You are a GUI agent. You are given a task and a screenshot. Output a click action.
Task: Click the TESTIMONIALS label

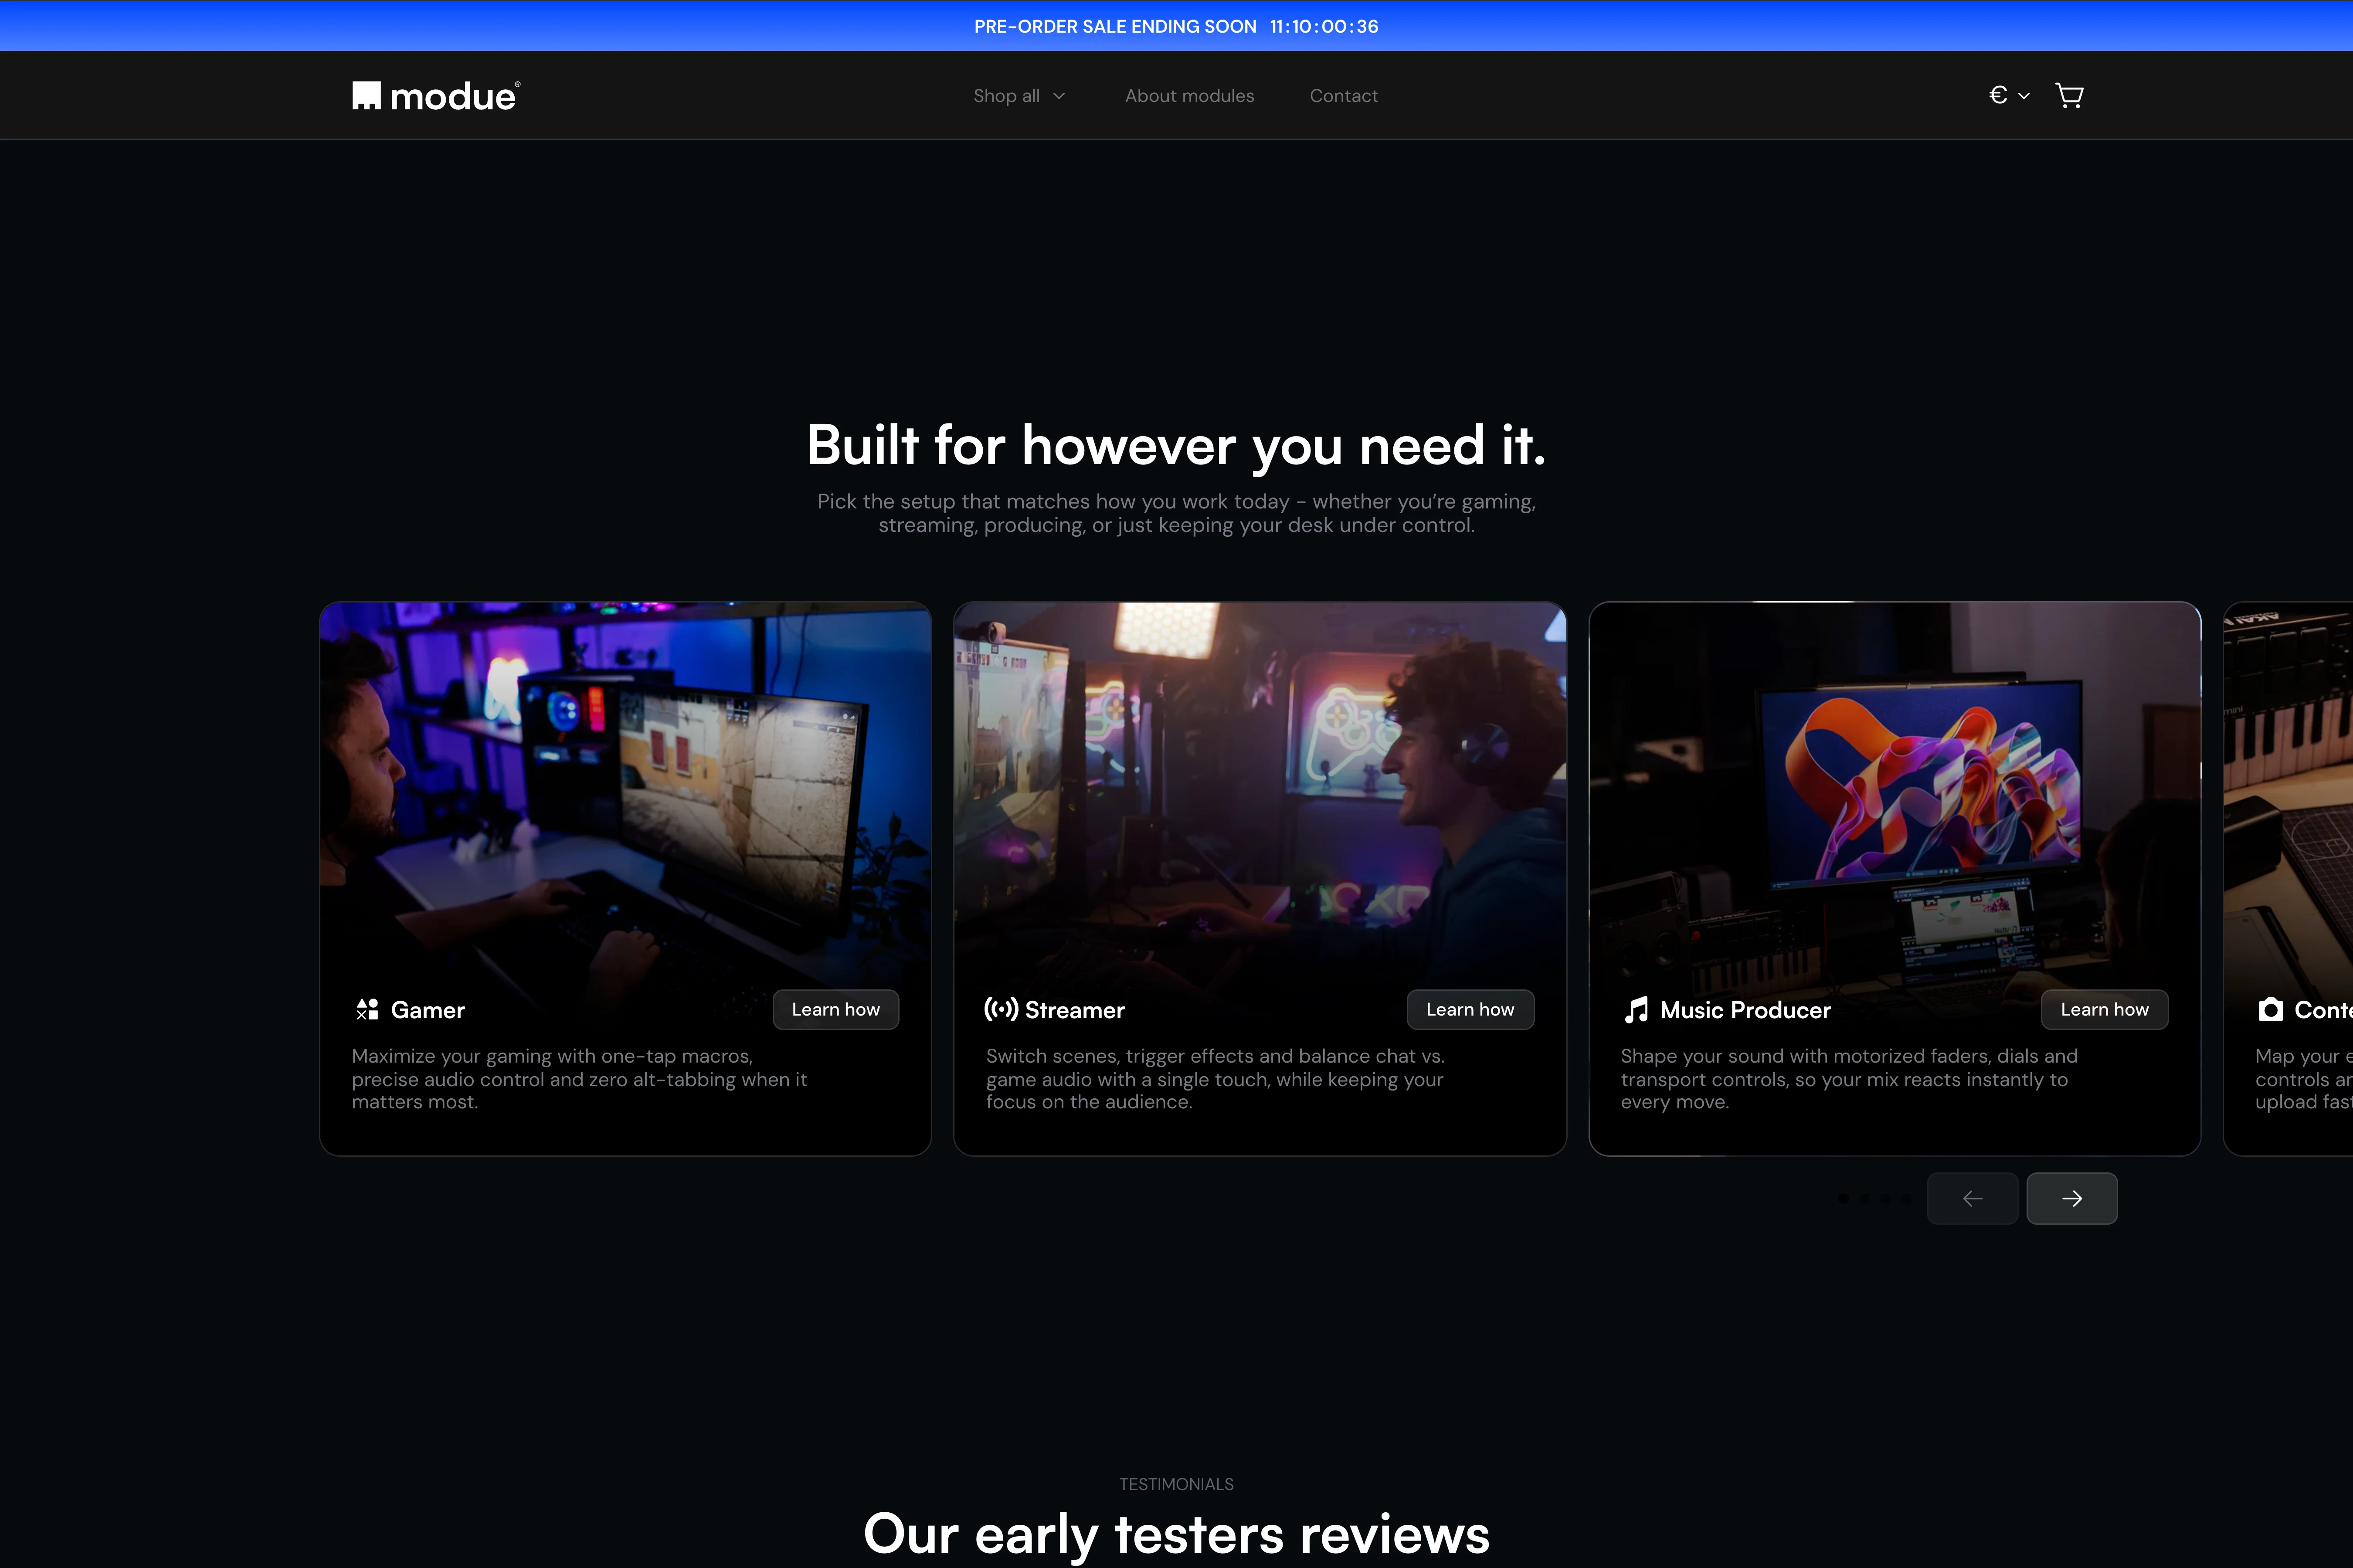point(1177,1484)
